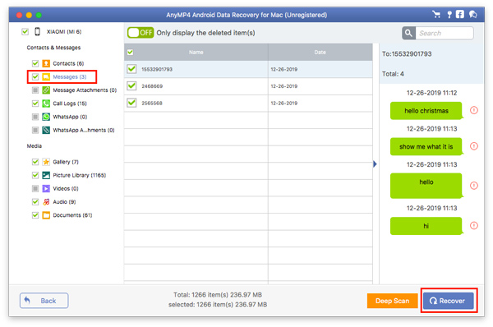Collapse the preview panel with blue arrow
The width and height of the screenshot is (493, 327).
coord(375,163)
